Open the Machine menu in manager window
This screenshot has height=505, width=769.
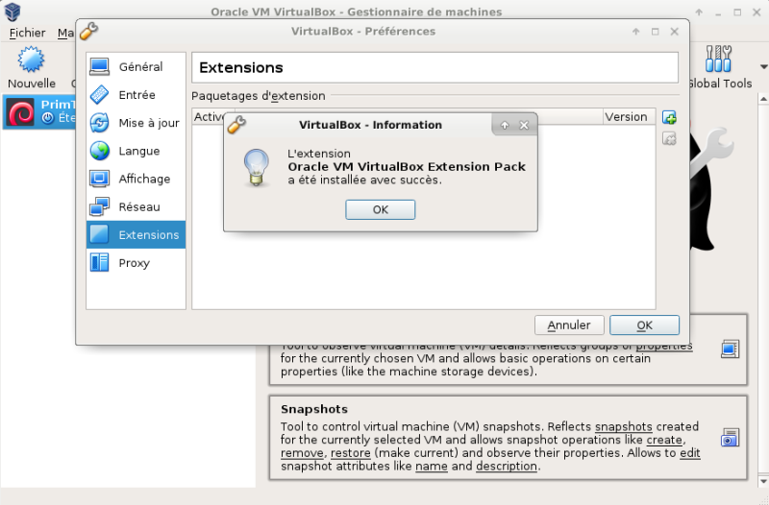click(65, 33)
